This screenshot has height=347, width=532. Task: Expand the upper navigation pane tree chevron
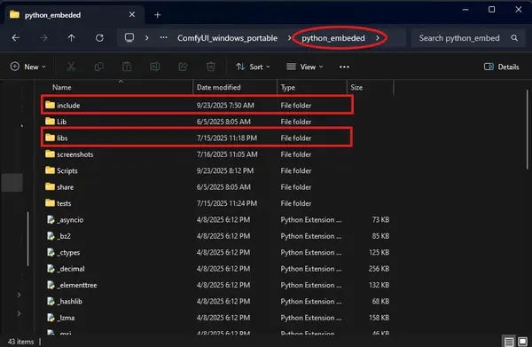pos(19,295)
